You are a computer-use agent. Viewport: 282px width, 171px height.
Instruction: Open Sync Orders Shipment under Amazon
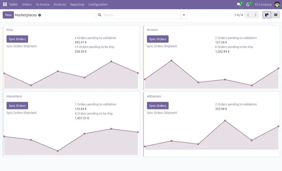[162, 46]
